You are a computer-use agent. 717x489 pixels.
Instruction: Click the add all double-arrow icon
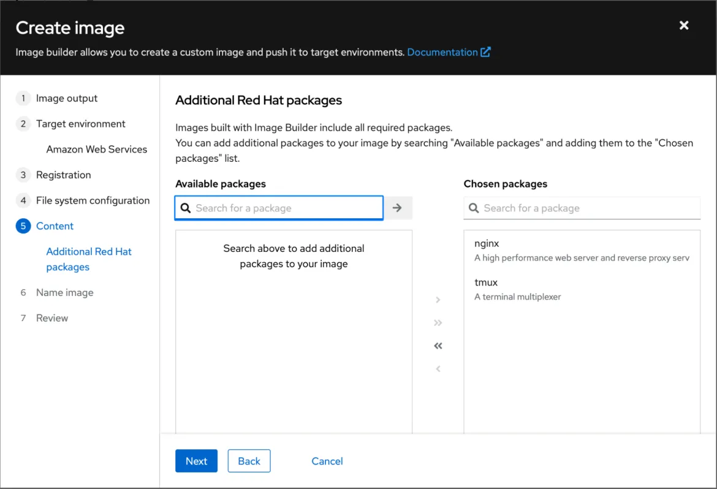coord(438,323)
